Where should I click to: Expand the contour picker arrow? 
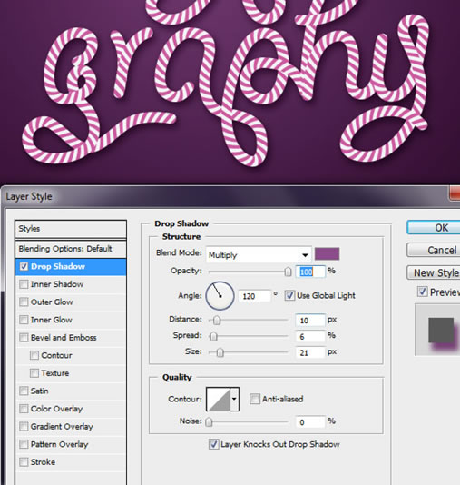click(235, 399)
